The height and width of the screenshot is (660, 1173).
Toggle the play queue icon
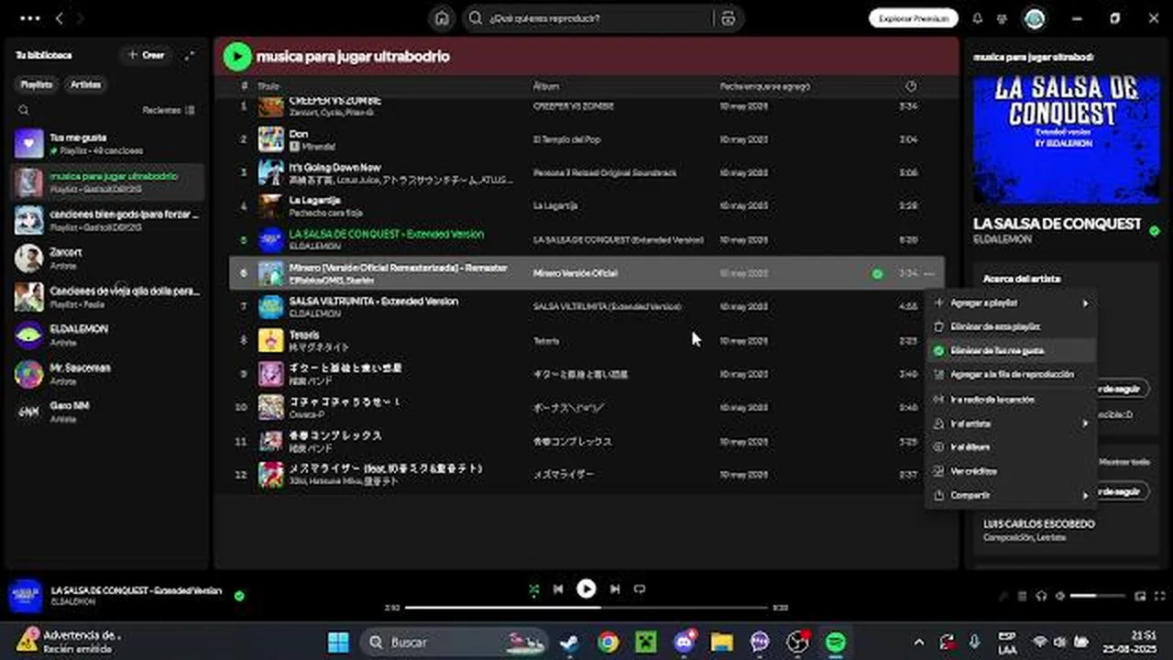(1023, 596)
